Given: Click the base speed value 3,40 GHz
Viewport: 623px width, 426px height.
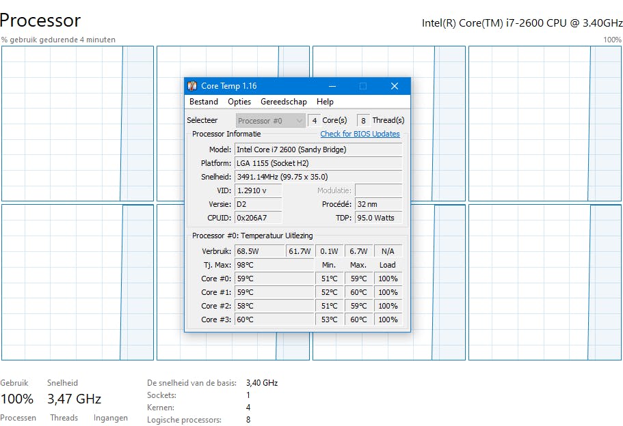Looking at the screenshot, I should (262, 383).
